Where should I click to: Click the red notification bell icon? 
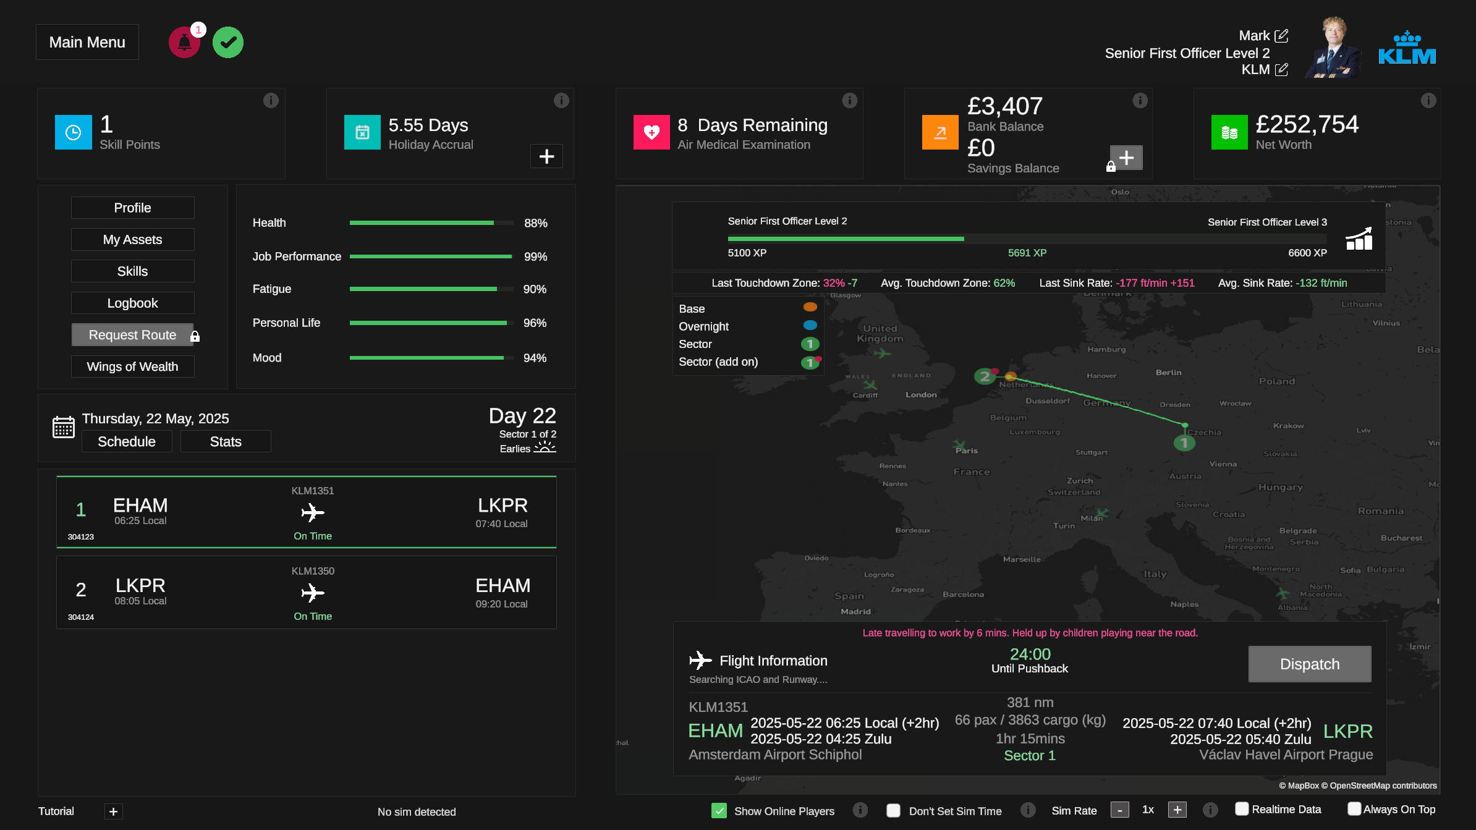pos(184,43)
